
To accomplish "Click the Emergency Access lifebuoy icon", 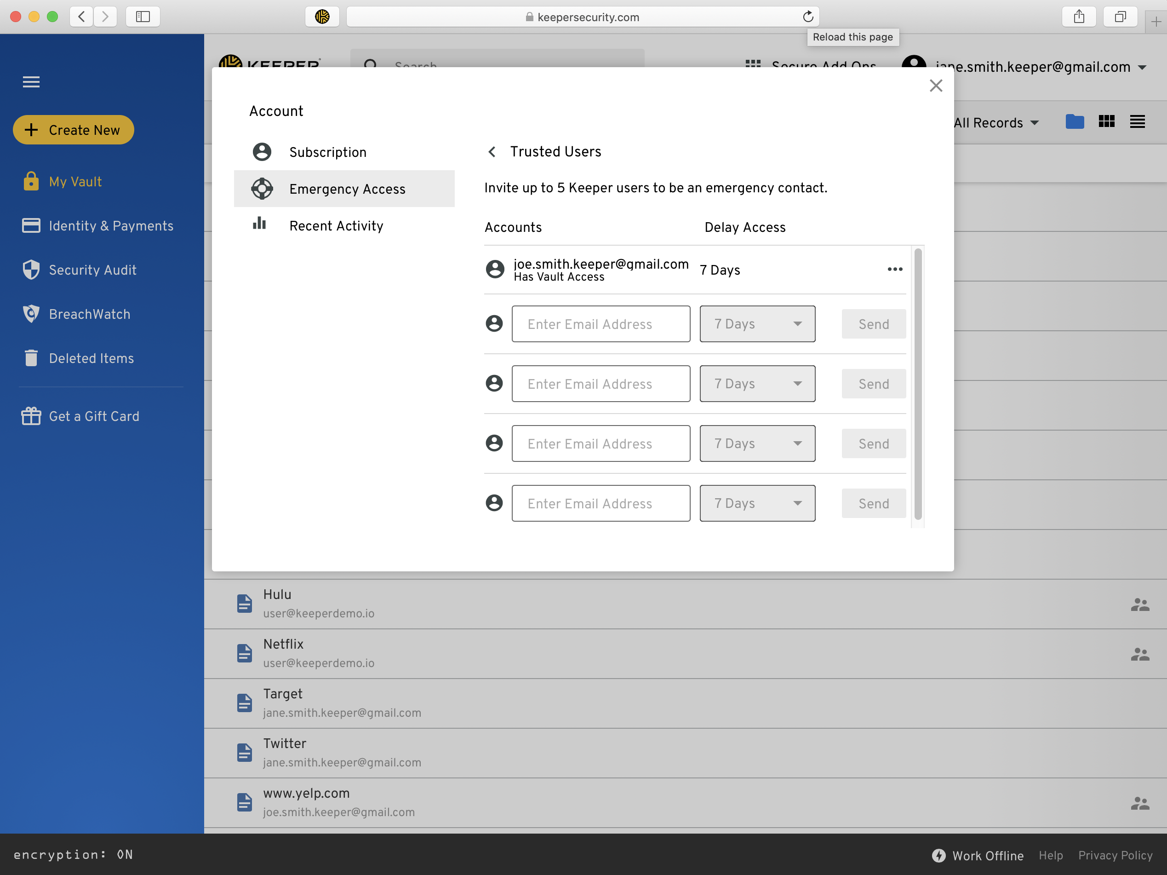I will [x=262, y=189].
